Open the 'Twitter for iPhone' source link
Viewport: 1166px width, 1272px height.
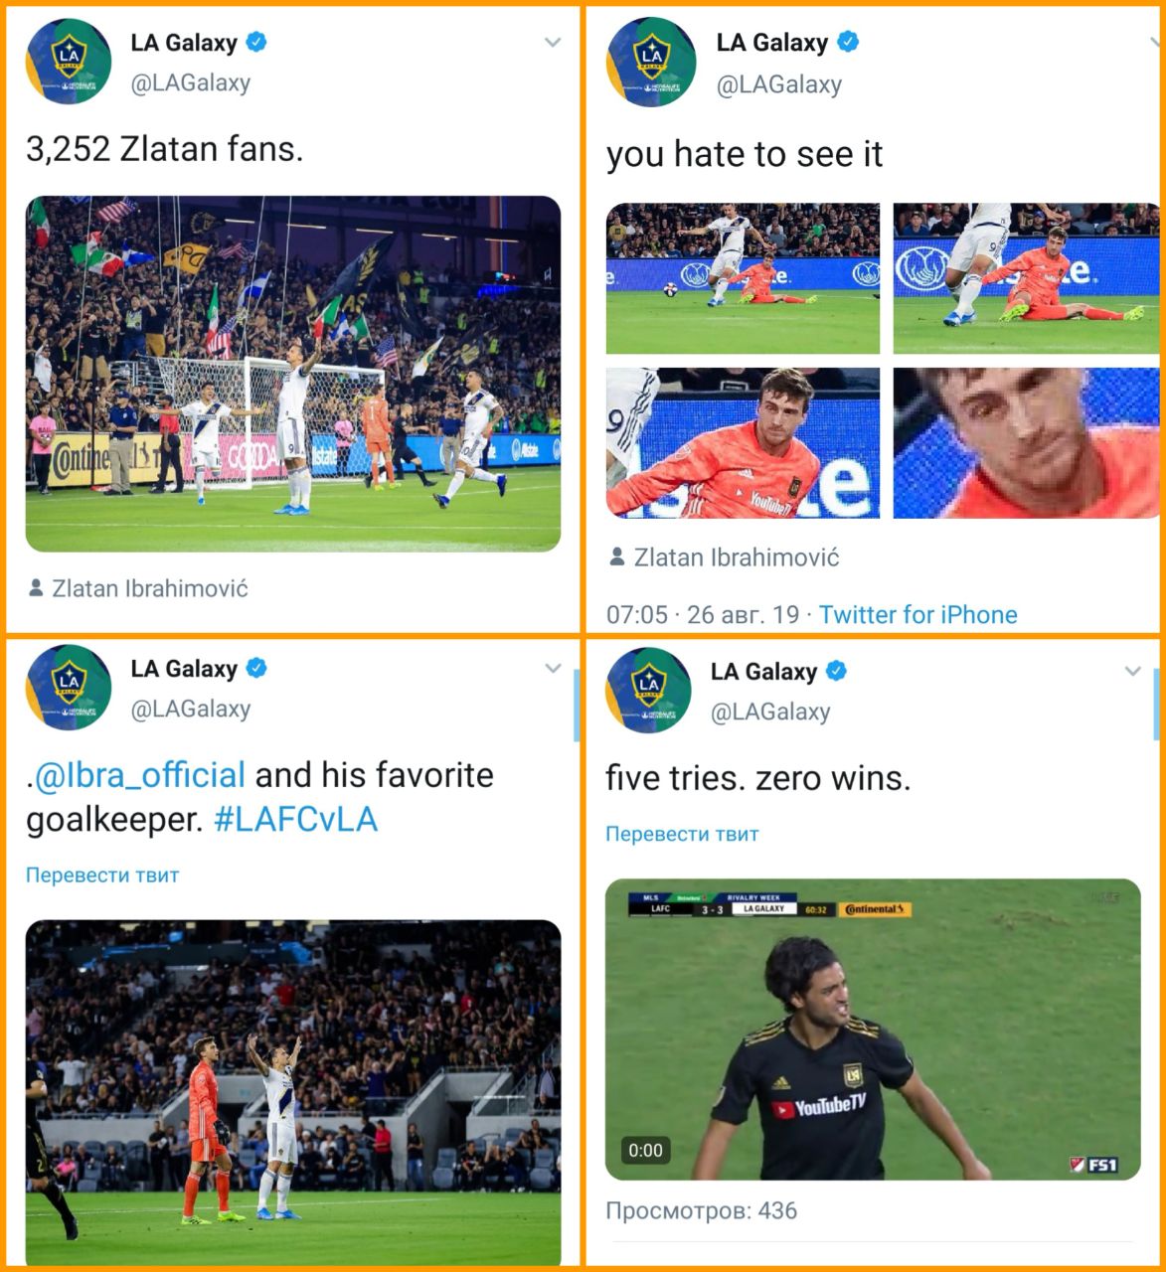pyautogui.click(x=918, y=614)
